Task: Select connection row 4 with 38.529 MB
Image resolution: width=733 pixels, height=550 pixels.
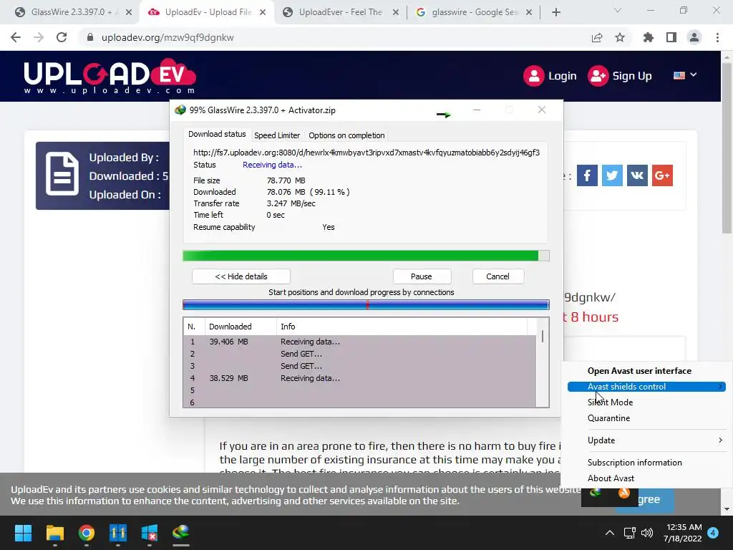Action: tap(359, 378)
